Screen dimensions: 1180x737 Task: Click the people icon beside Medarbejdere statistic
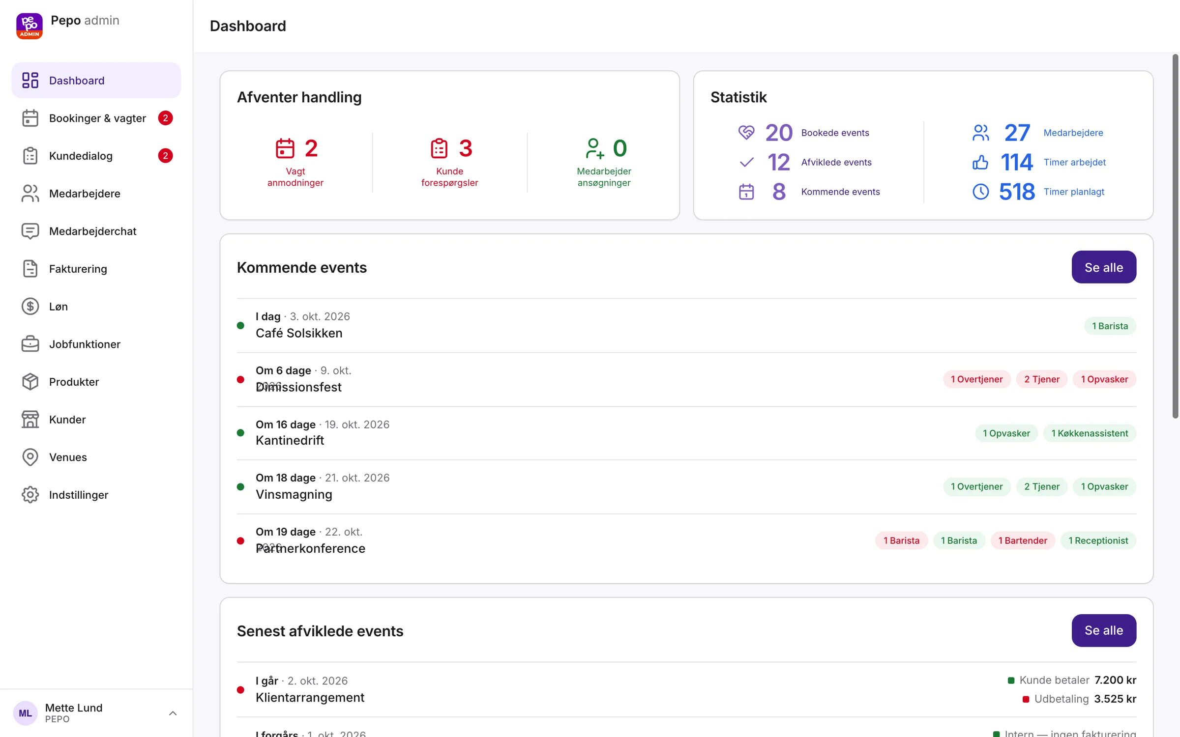pos(980,133)
